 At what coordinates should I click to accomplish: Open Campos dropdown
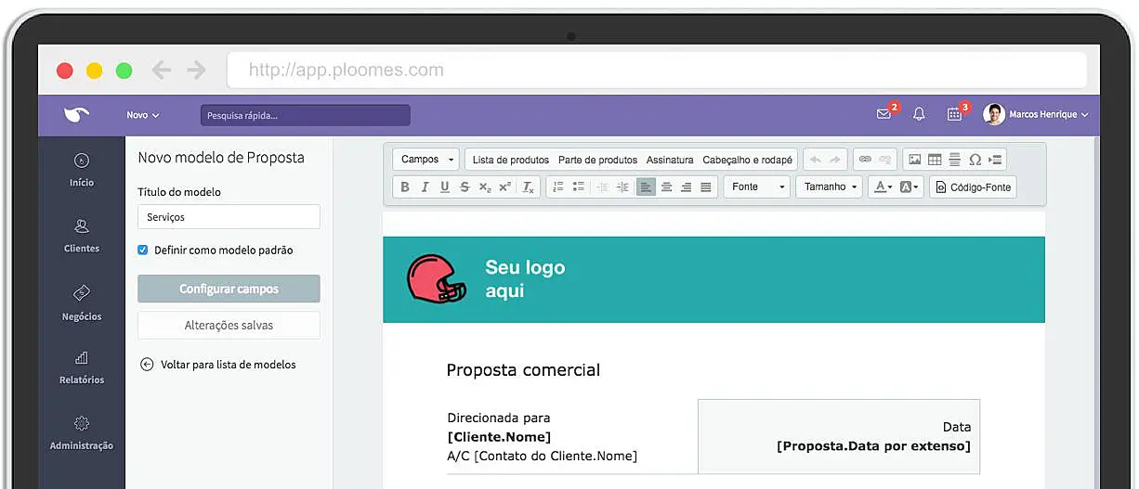(426, 160)
